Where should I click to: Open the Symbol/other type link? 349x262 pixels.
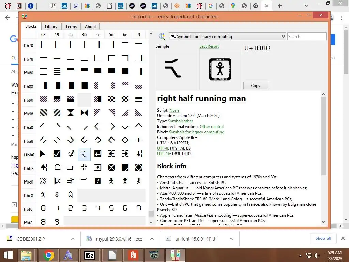click(x=180, y=121)
